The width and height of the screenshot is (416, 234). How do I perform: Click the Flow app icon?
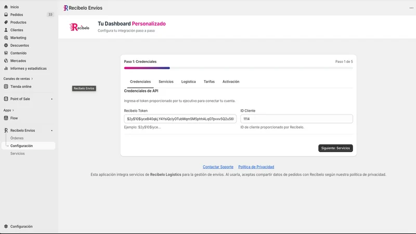click(x=6, y=118)
